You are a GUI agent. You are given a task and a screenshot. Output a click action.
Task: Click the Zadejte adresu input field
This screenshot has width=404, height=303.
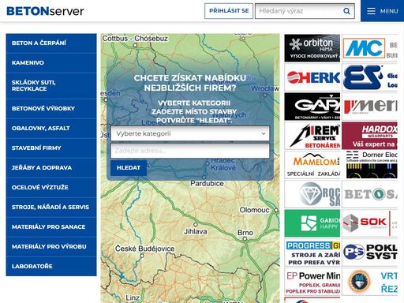pos(190,151)
